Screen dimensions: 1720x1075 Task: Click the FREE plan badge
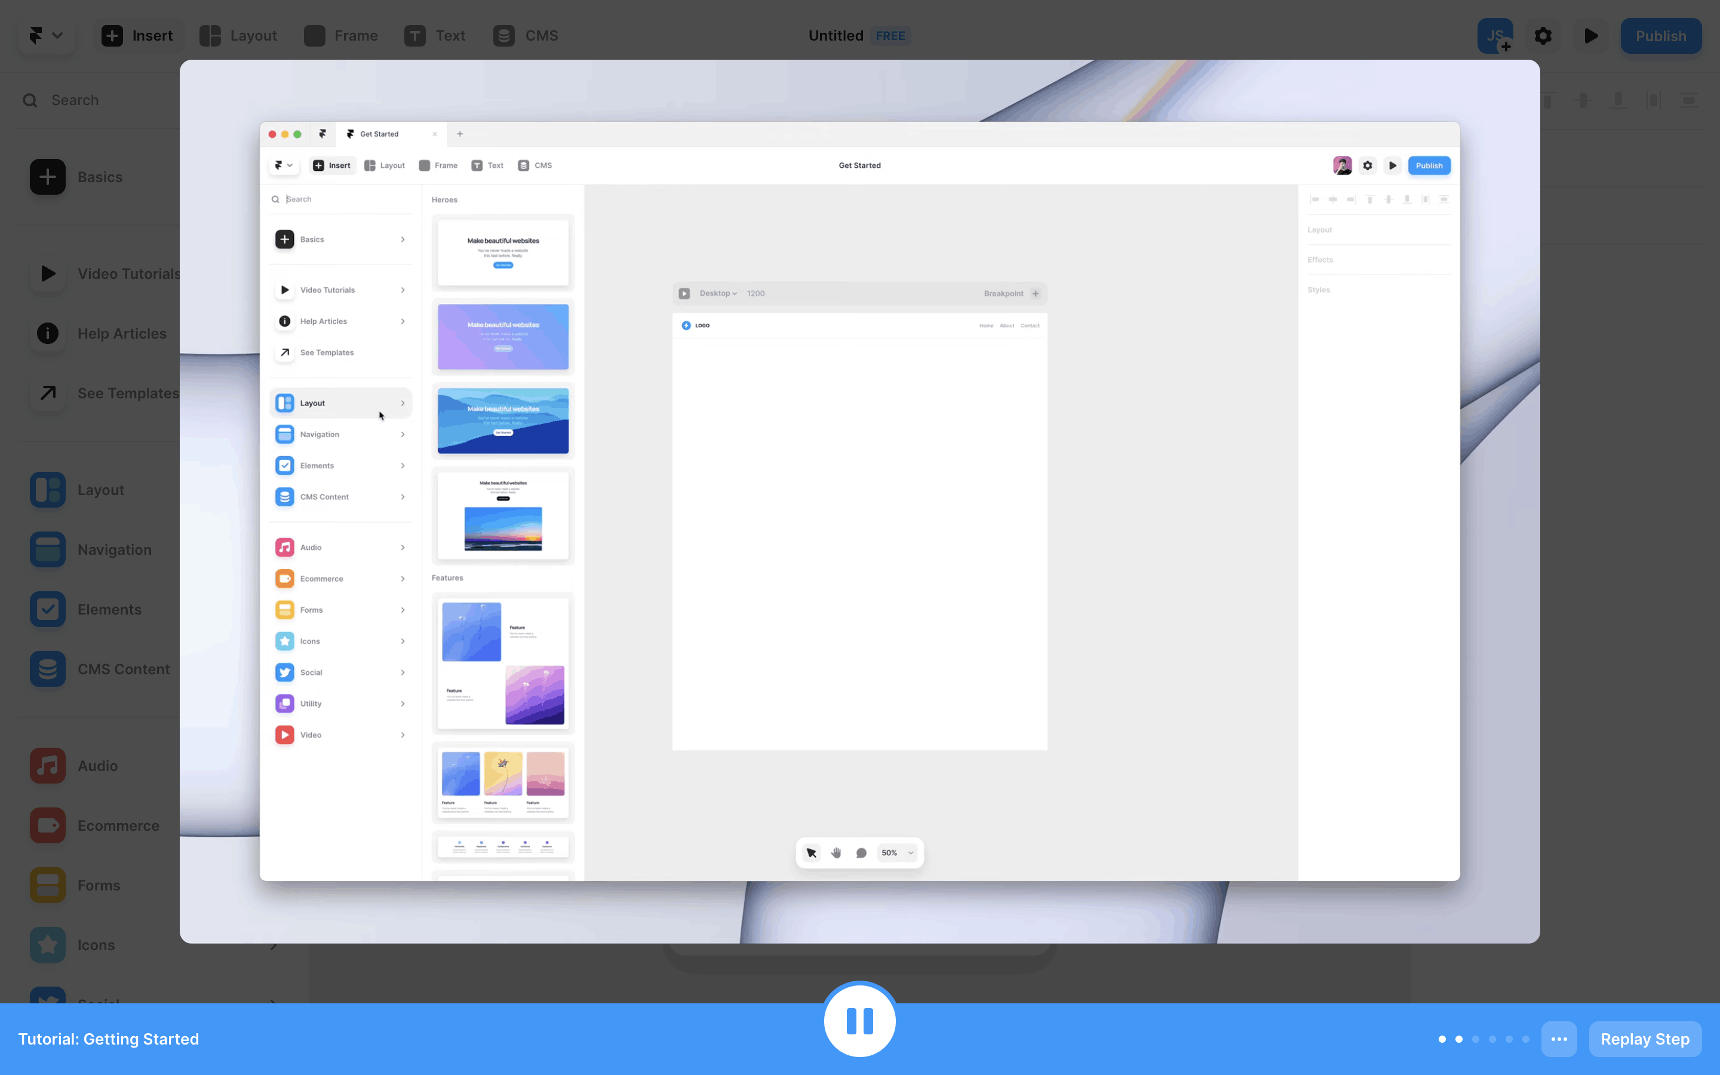(890, 36)
